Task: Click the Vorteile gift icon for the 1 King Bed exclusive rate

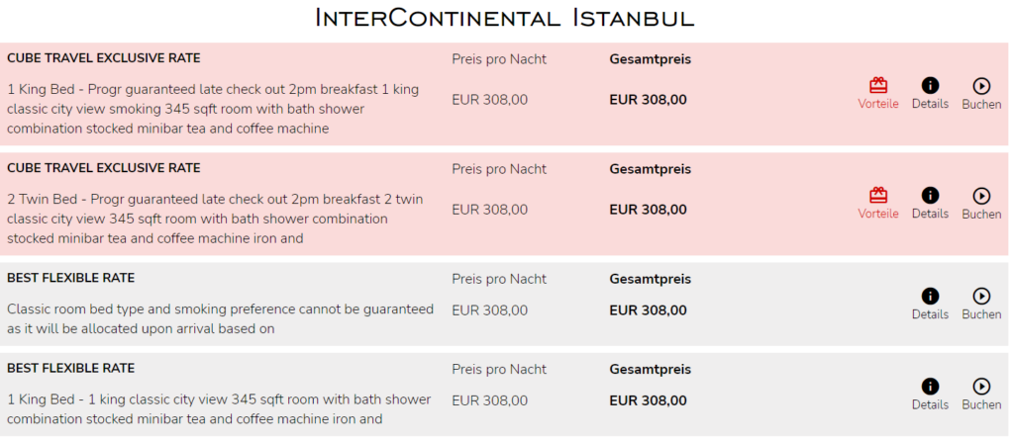Action: [x=877, y=86]
